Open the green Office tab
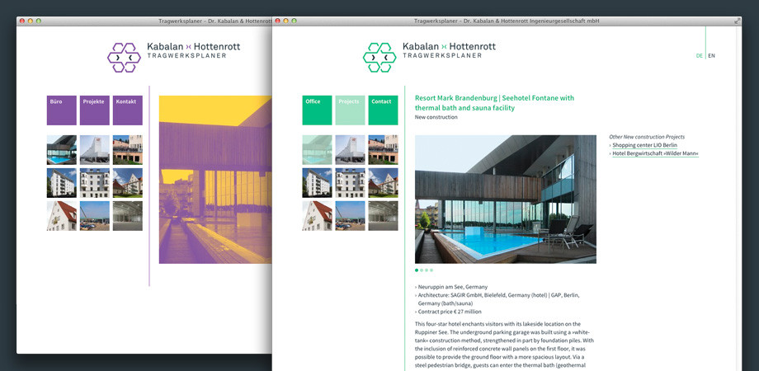Viewport: 759px width, 371px height. click(x=317, y=110)
